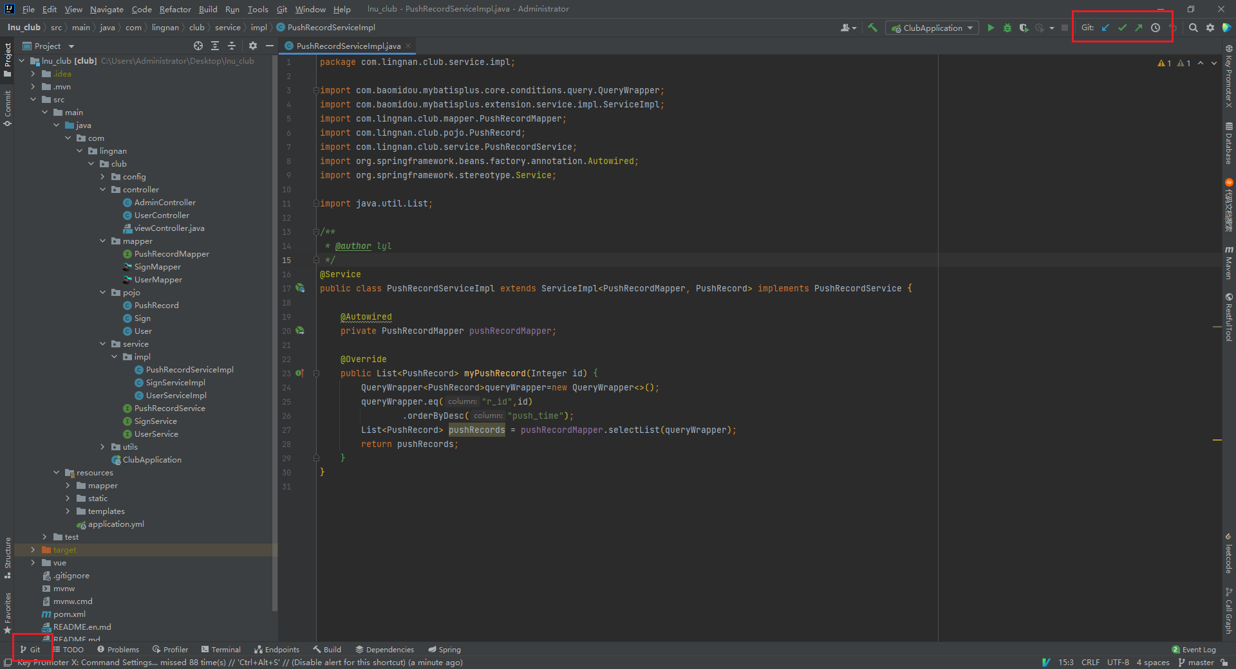The image size is (1236, 669).
Task: Collapse the pojo package
Action: tap(102, 292)
